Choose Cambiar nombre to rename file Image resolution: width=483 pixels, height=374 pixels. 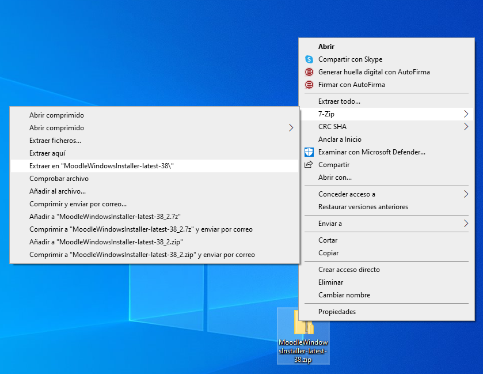(344, 295)
